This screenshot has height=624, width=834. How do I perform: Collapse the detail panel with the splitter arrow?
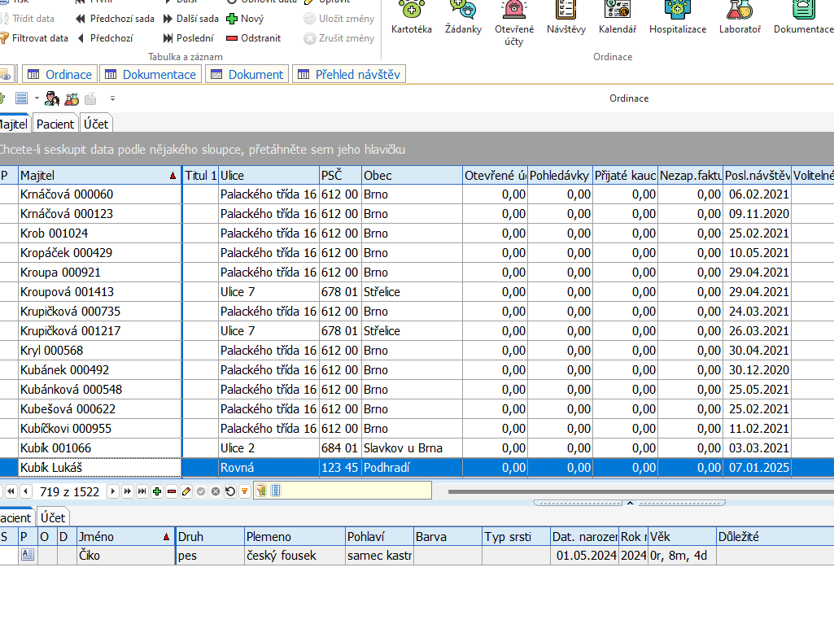630,503
